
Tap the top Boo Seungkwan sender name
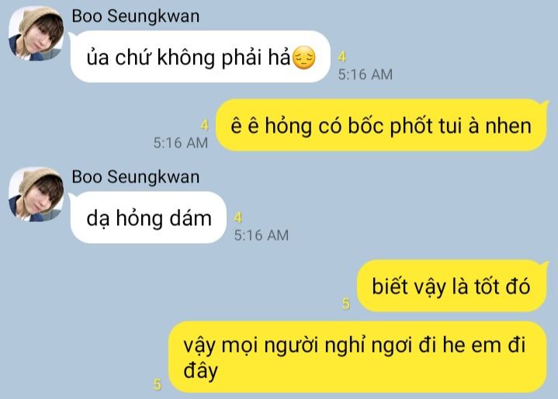click(136, 16)
